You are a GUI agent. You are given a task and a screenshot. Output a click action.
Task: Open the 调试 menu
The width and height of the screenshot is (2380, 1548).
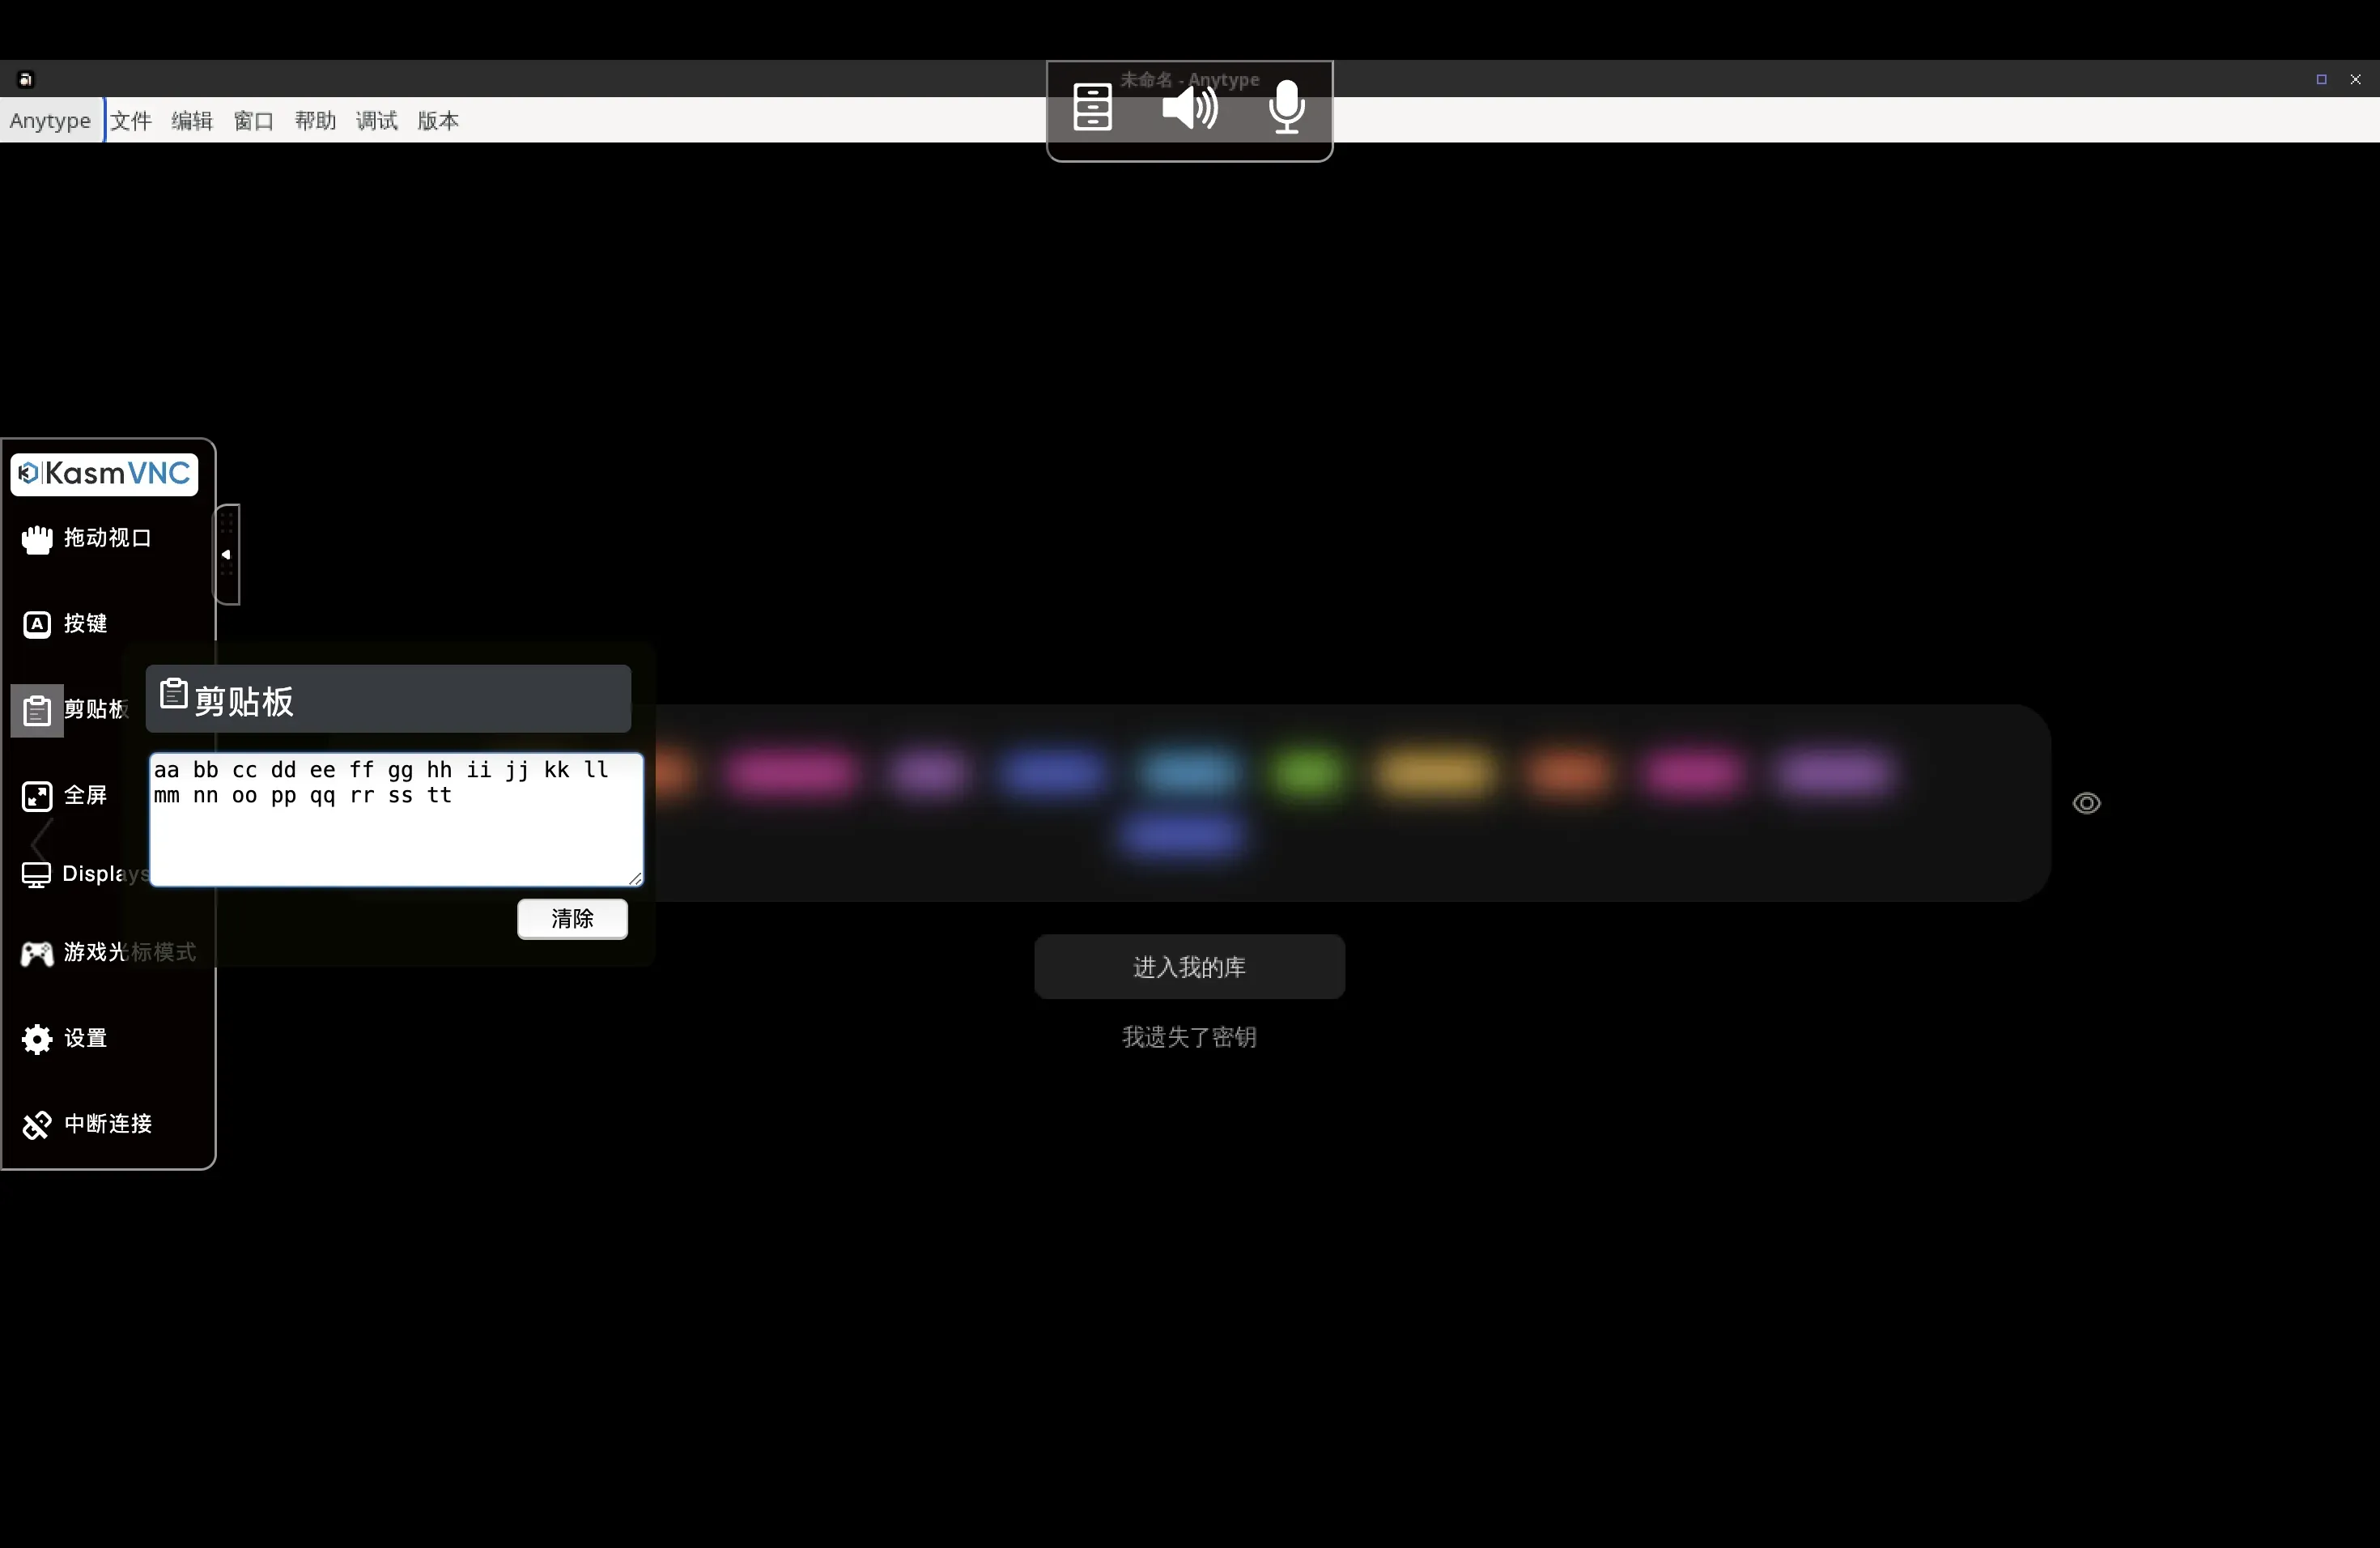pos(376,121)
